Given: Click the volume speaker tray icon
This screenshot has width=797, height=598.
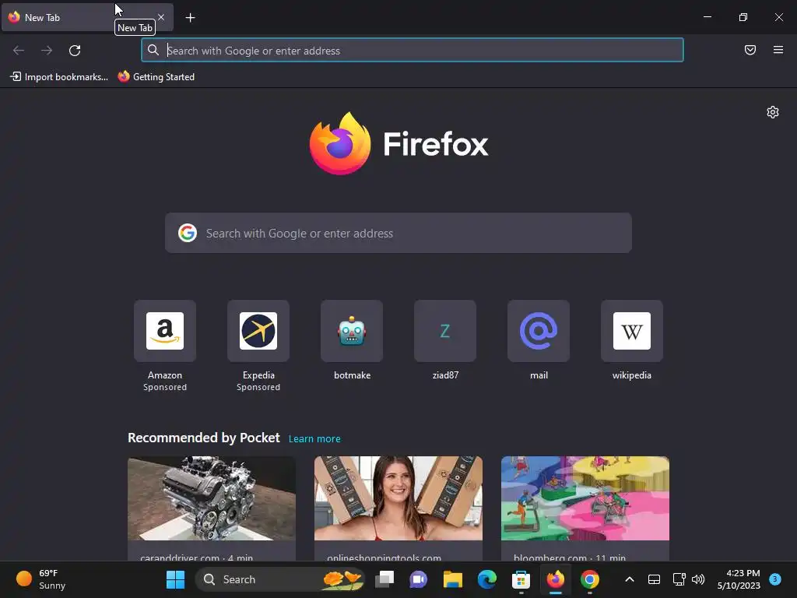Looking at the screenshot, I should [698, 579].
